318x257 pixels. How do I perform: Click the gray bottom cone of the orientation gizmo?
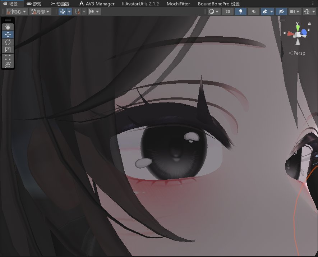click(298, 42)
